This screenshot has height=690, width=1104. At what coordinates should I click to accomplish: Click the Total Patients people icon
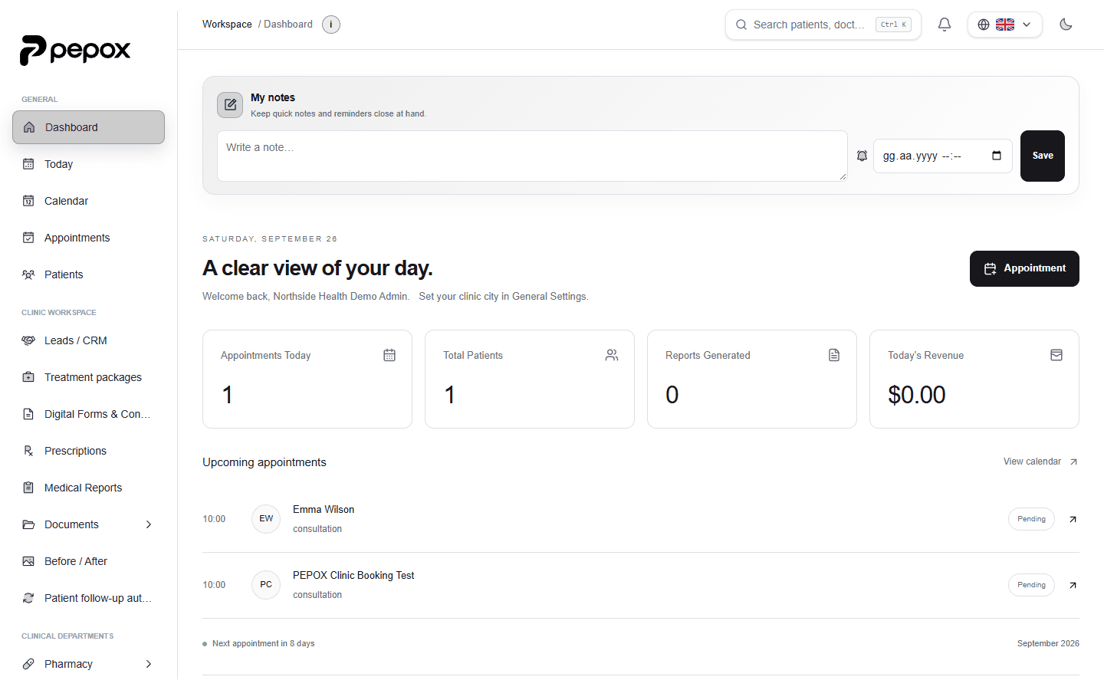coord(612,355)
